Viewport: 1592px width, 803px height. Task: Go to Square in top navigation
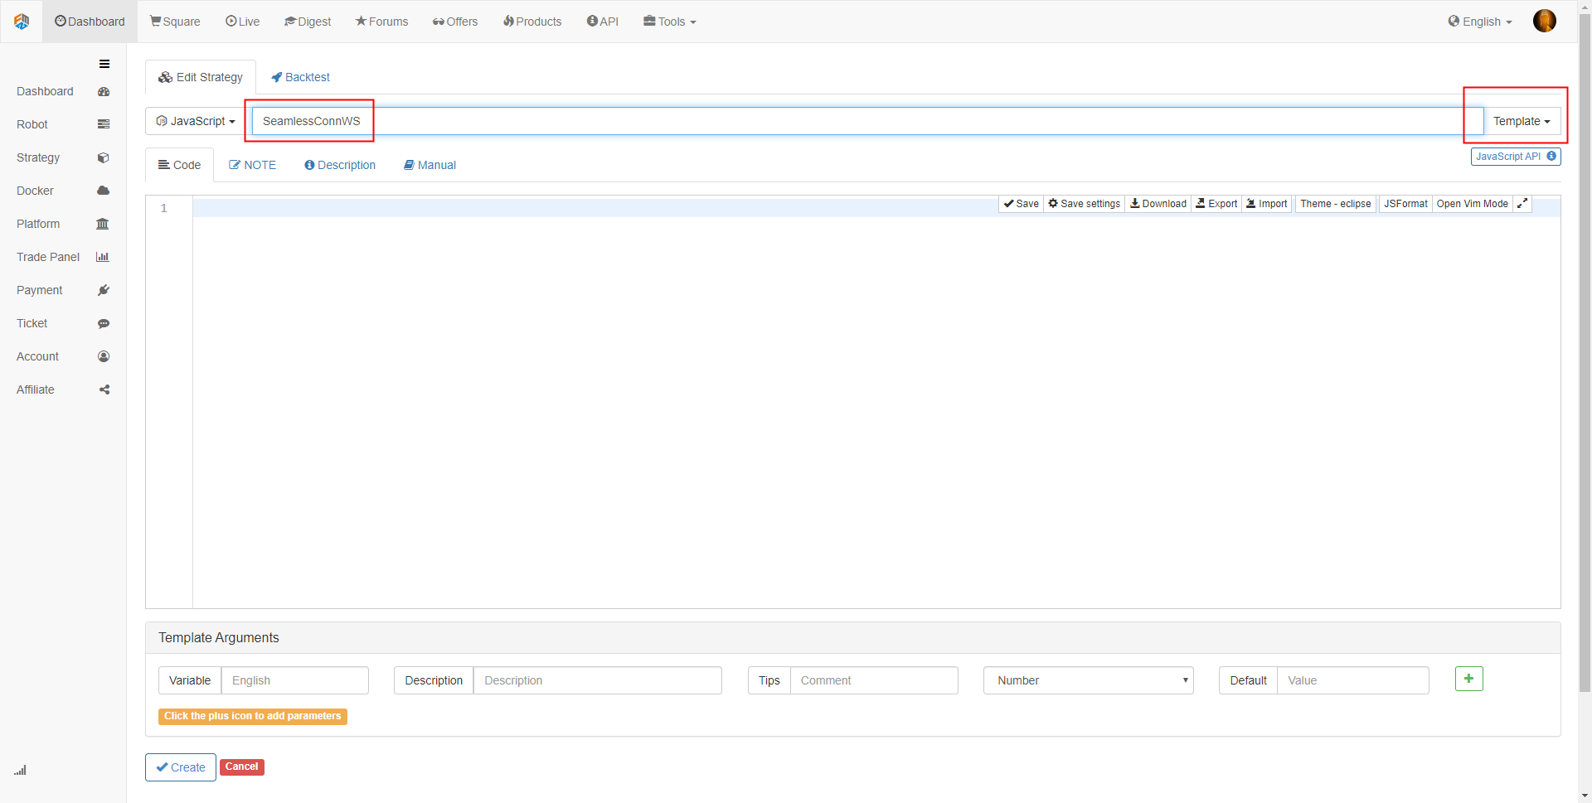[x=175, y=22]
